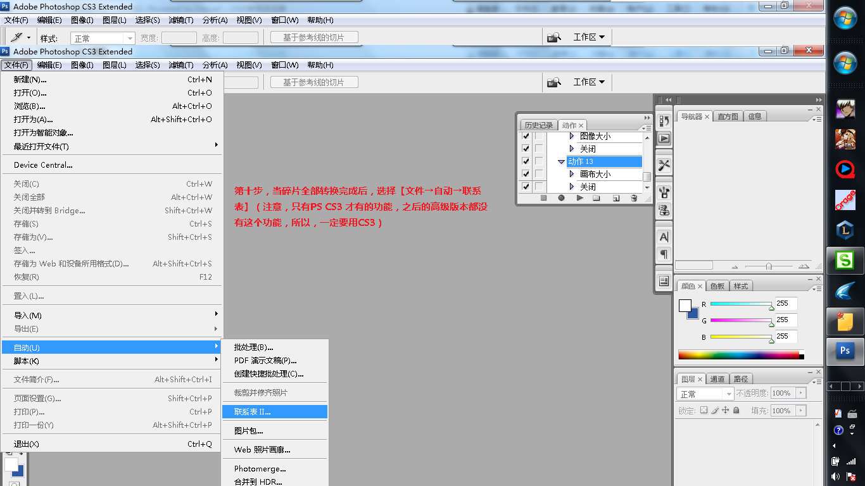Open the sticky notes taskbar icon

tap(845, 322)
